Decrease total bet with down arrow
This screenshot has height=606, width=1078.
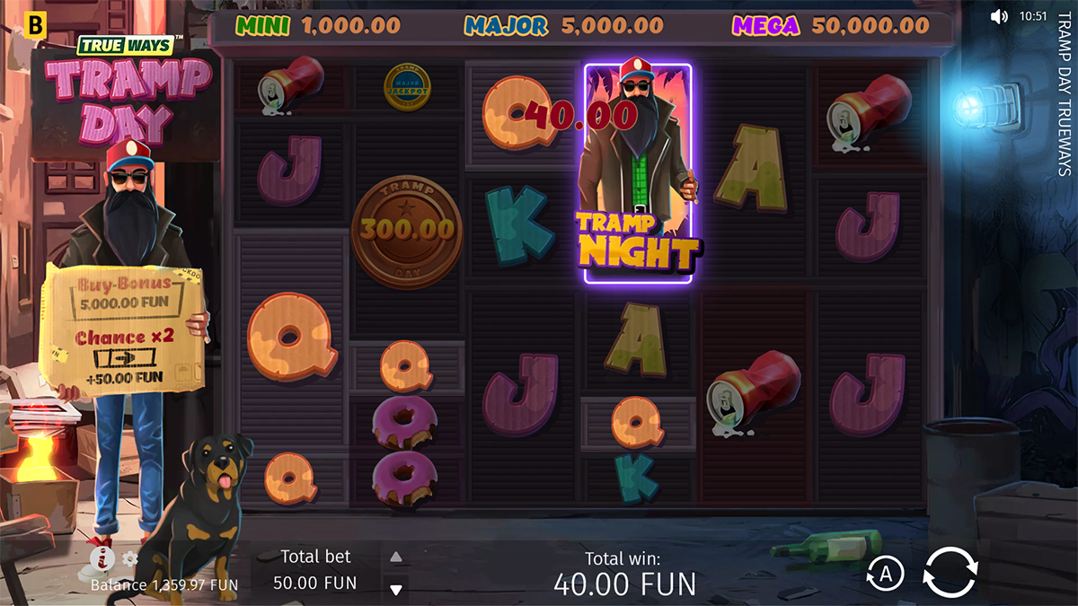click(x=395, y=590)
